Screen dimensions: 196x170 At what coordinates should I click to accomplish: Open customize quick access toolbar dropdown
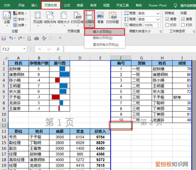(x=60, y=38)
